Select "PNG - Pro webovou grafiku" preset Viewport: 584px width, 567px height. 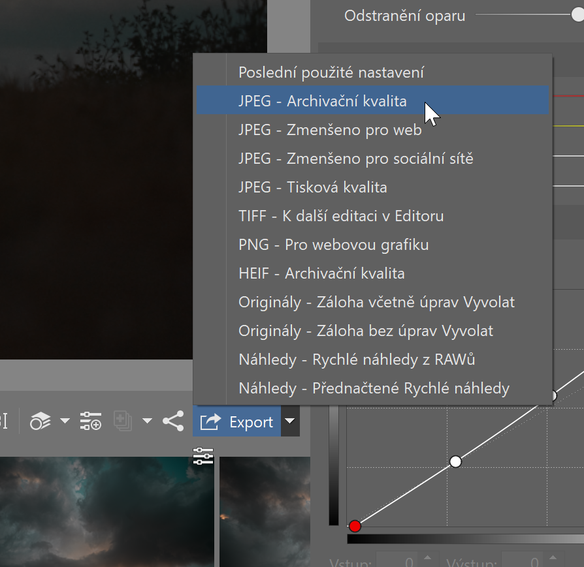(334, 245)
